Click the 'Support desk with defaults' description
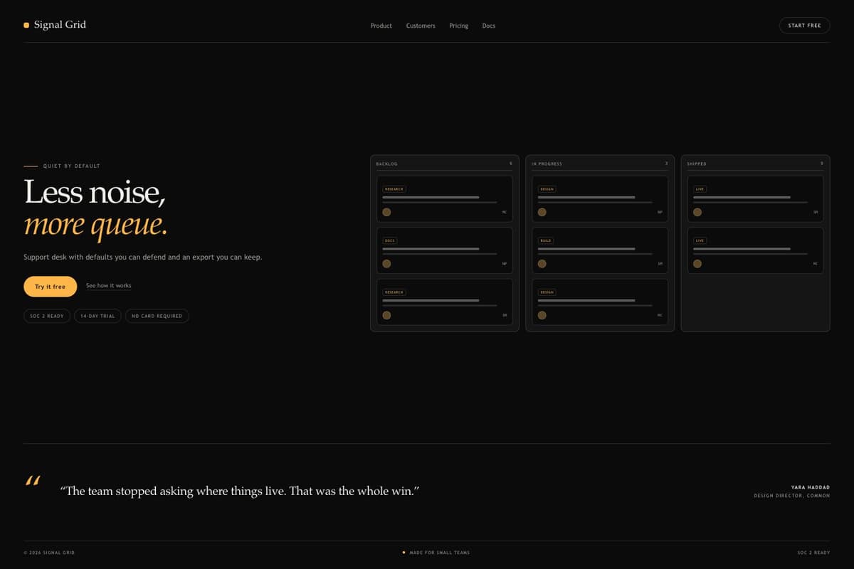 tap(143, 257)
